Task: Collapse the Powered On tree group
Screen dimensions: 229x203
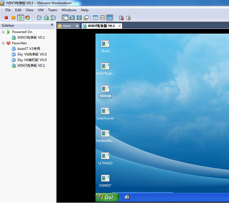Action: tap(3, 32)
